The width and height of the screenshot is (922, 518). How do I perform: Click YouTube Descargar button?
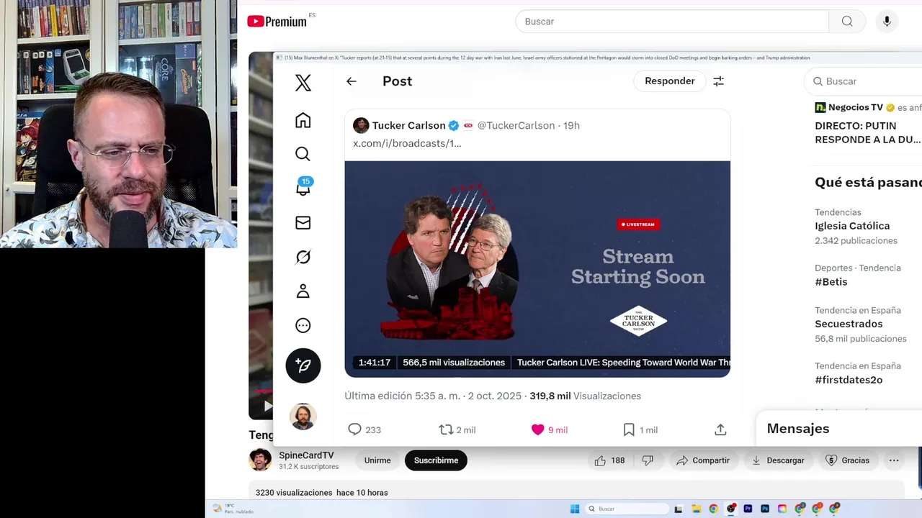click(x=777, y=460)
